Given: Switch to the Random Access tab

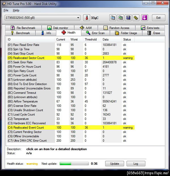Looking at the screenshot, I should pos(116,28).
